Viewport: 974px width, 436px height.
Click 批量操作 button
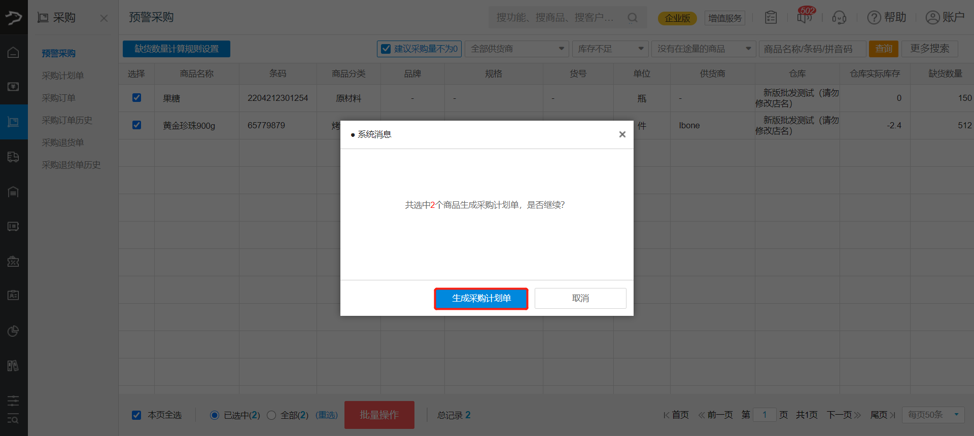(x=379, y=415)
